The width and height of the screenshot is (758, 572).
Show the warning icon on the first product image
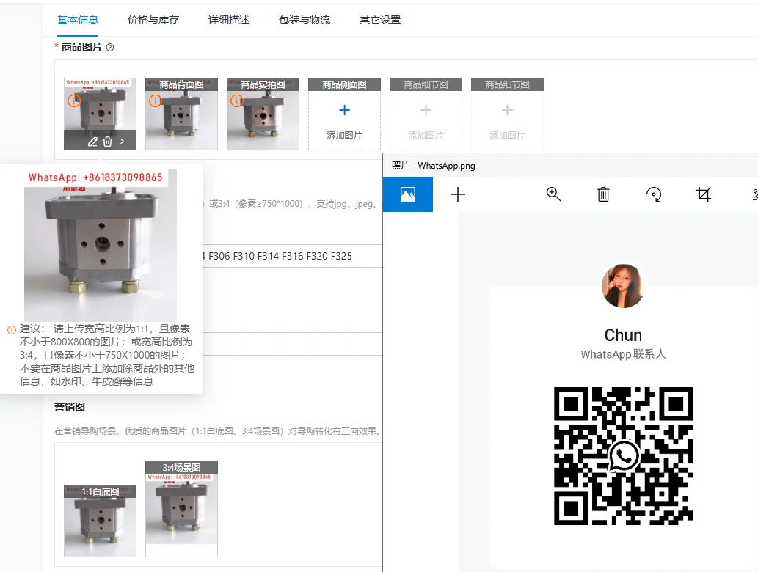[73, 100]
